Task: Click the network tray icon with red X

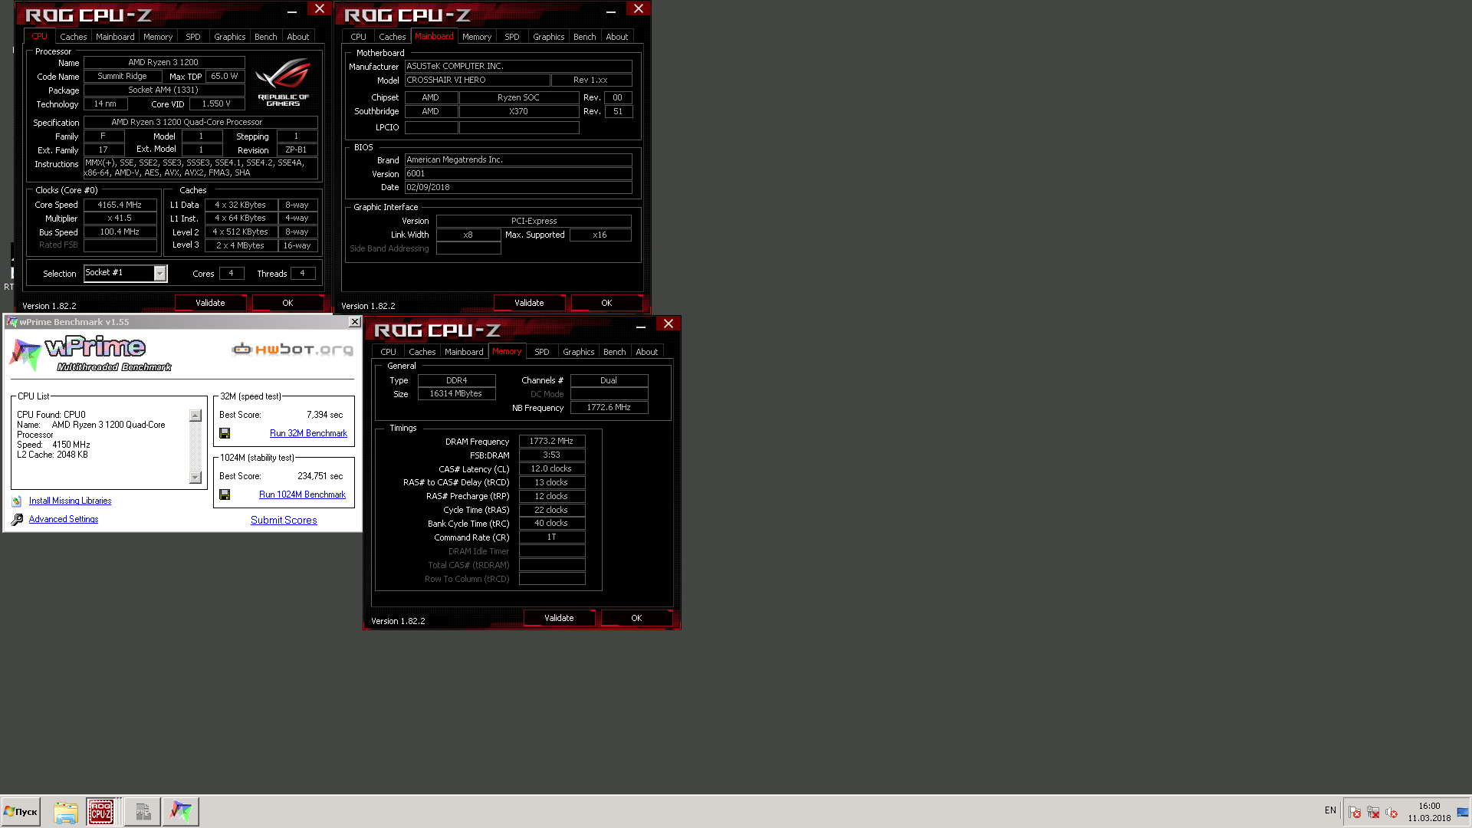Action: point(1373,813)
